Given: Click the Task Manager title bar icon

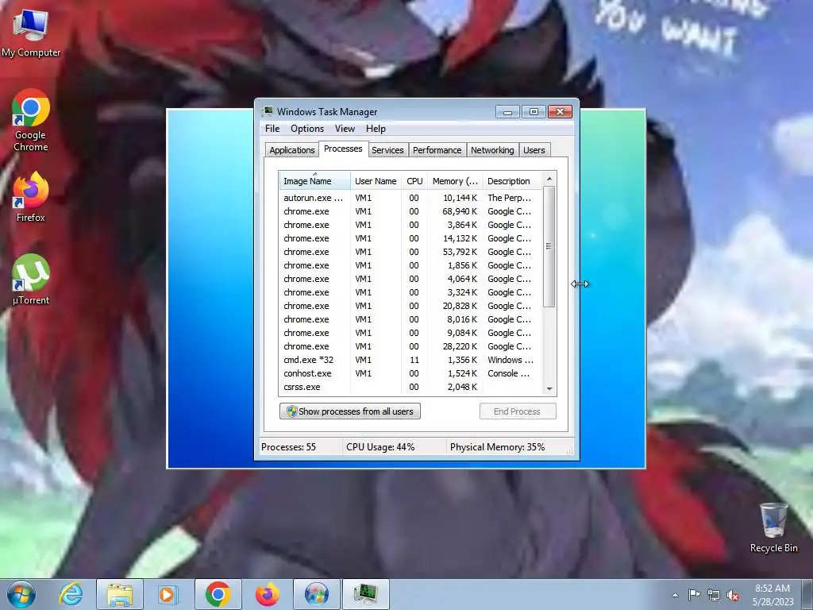Looking at the screenshot, I should pos(268,111).
